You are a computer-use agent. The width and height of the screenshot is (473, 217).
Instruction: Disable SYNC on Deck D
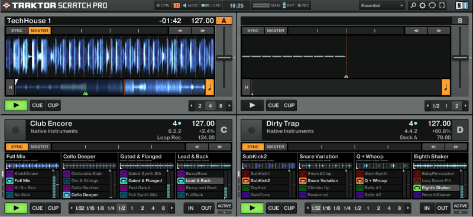click(253, 147)
